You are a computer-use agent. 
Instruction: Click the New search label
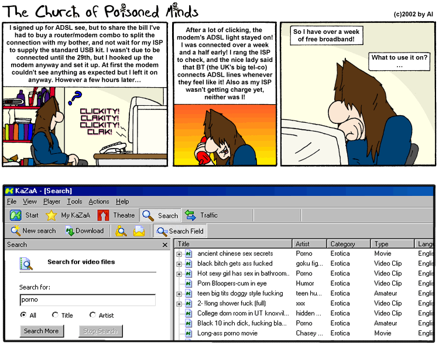[39, 231]
